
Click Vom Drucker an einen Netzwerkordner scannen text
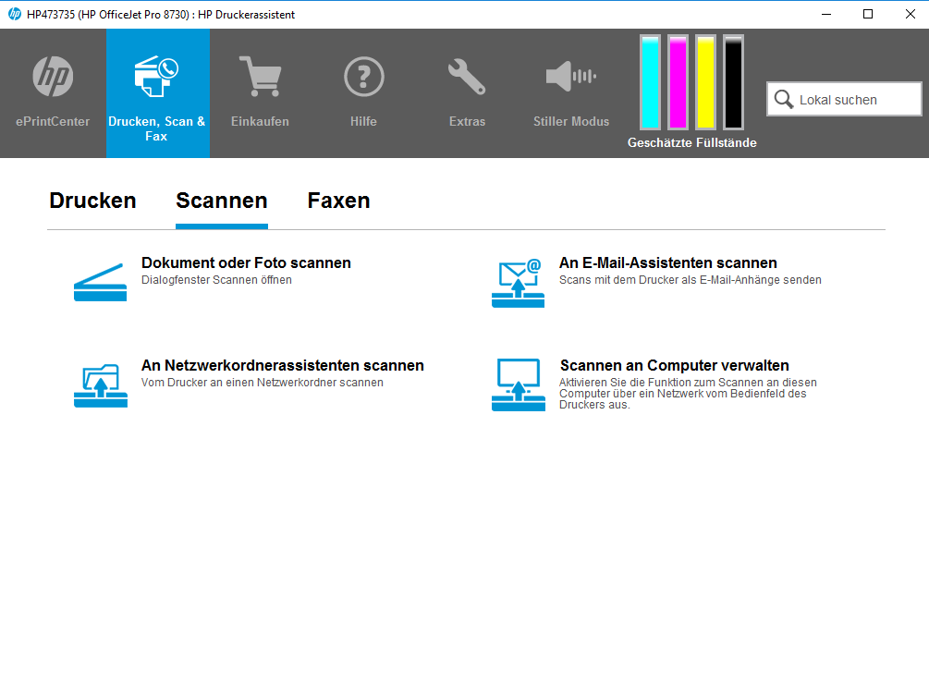pos(262,382)
